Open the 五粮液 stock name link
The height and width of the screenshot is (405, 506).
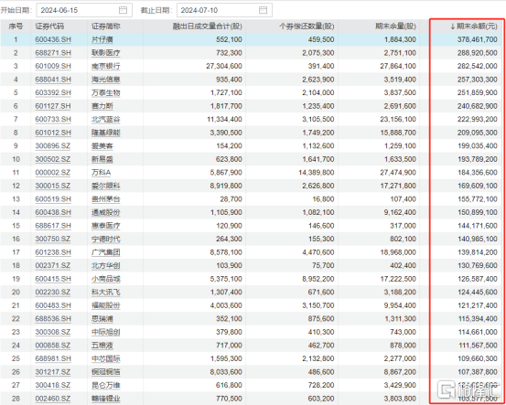[102, 346]
